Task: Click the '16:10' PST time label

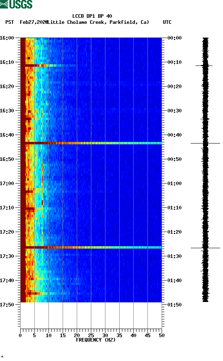Action: (7, 62)
